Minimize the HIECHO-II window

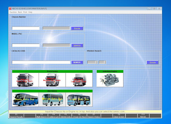point(149,9)
